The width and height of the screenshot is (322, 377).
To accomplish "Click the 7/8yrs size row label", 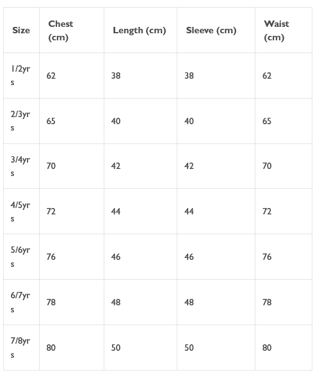I will coord(20,348).
